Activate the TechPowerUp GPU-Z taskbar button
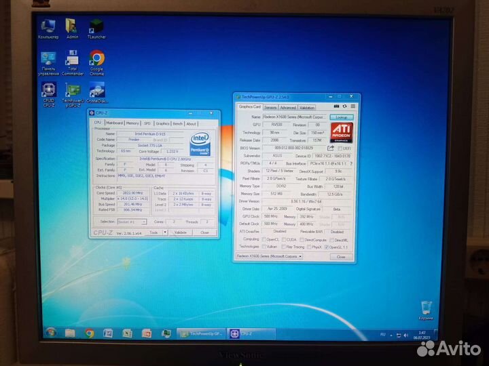Viewport: 489px width, 366px height. click(x=202, y=333)
